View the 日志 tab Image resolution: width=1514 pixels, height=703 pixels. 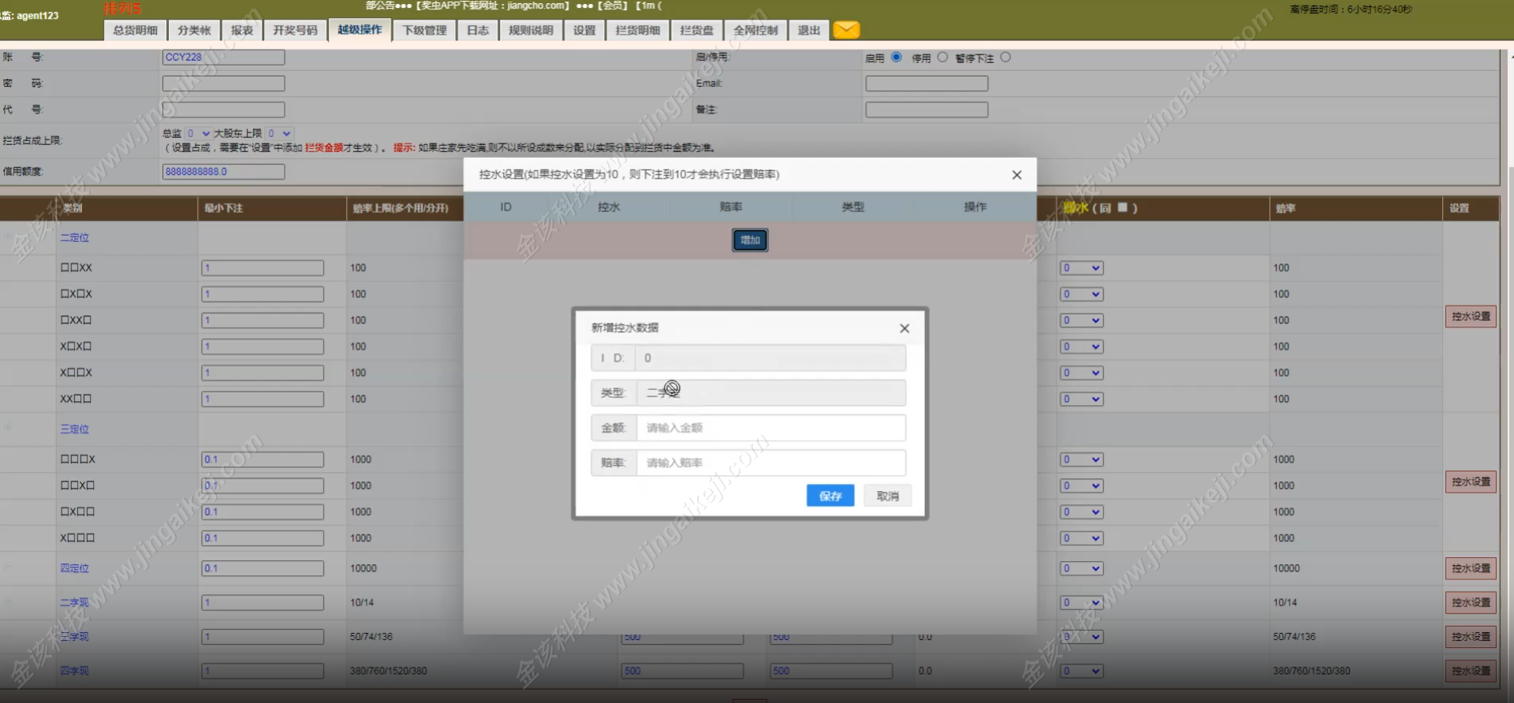(x=478, y=30)
